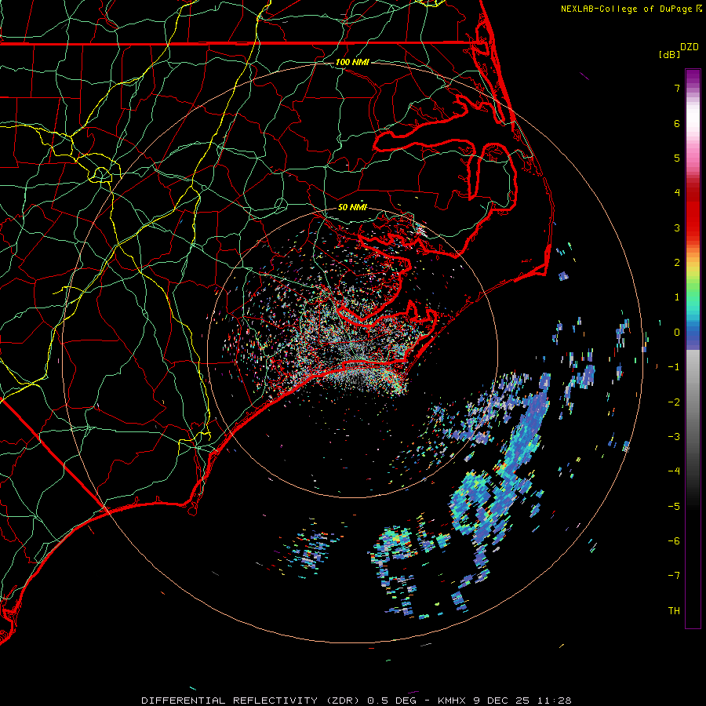
Task: Click the KMHX 9 DEC 25 11:28 timestamp
Action: (x=504, y=701)
